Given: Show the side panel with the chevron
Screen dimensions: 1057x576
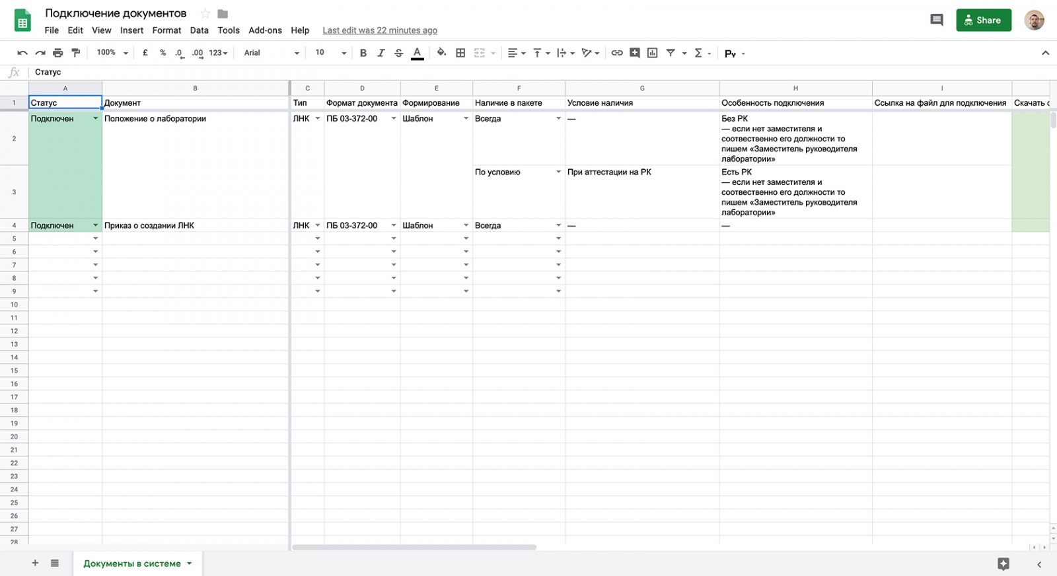Looking at the screenshot, I should [x=1039, y=564].
